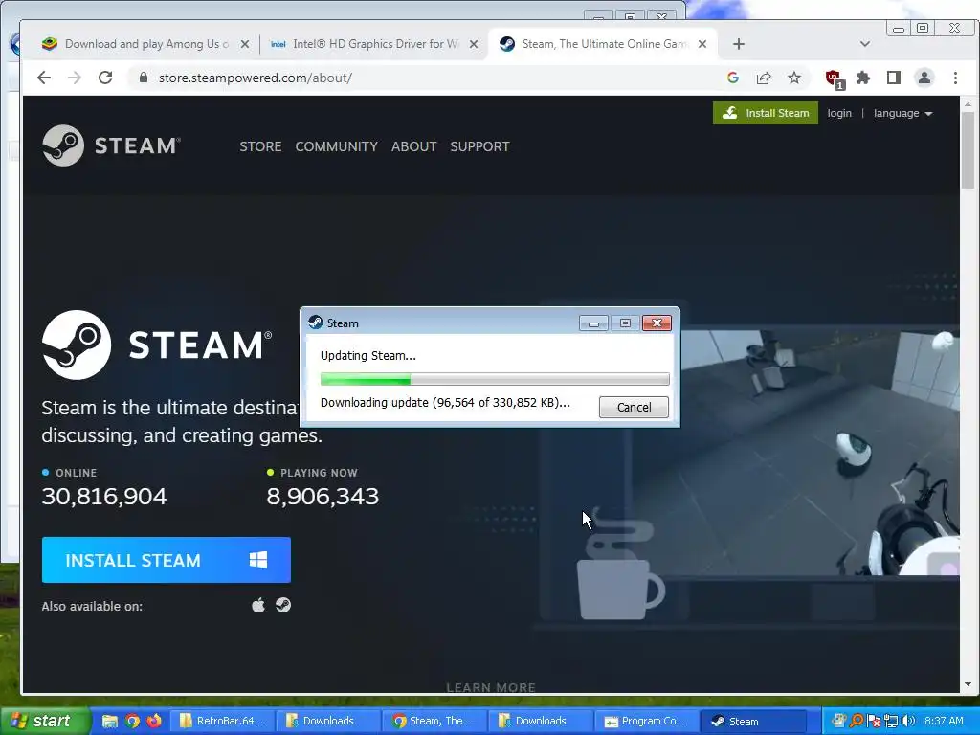
Task: Expand the language dropdown
Action: click(x=902, y=113)
